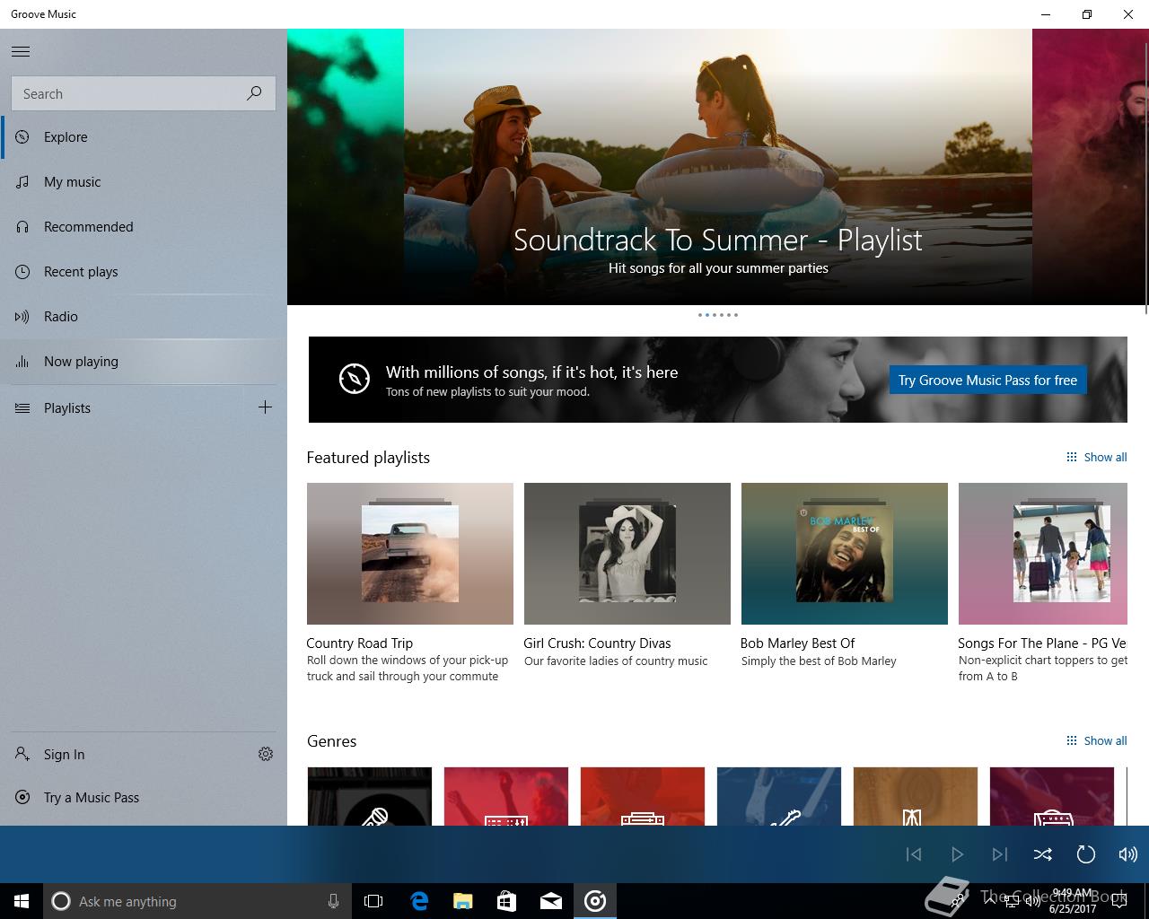Open Songs For The Plane playlist thumbnail
Screen dimensions: 1149x919
click(x=1043, y=554)
